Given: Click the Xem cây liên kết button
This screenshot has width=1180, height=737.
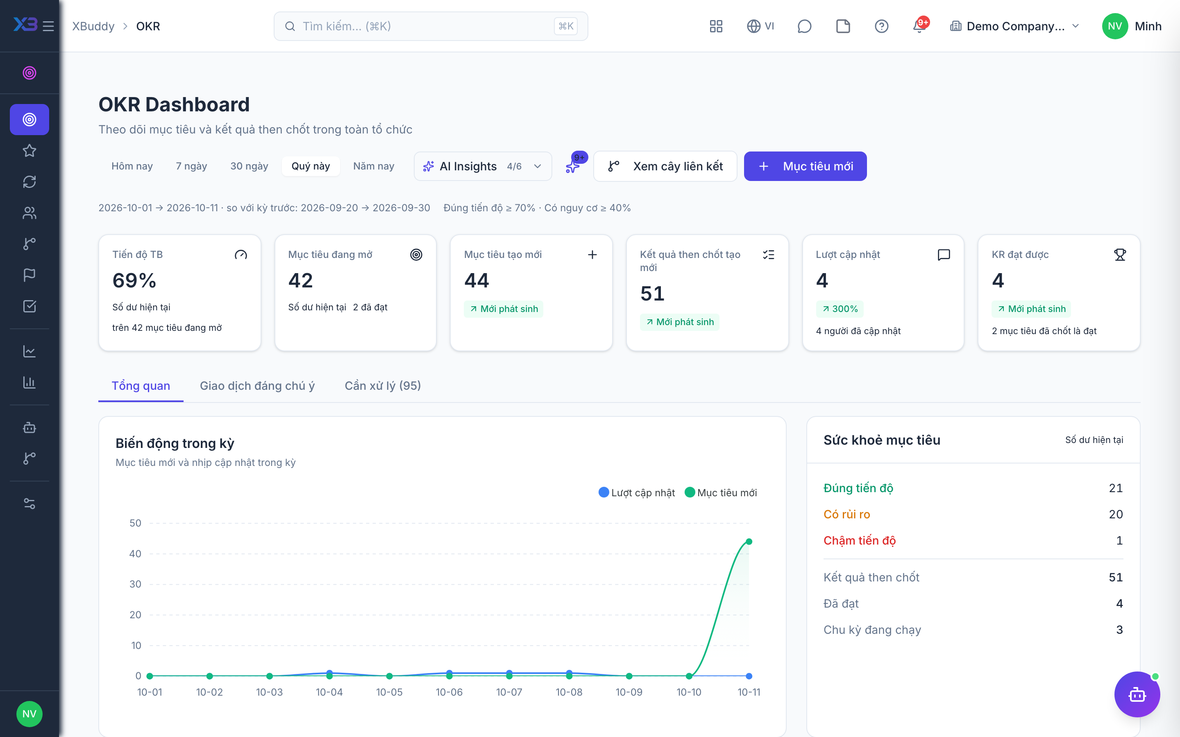Looking at the screenshot, I should pos(665,166).
